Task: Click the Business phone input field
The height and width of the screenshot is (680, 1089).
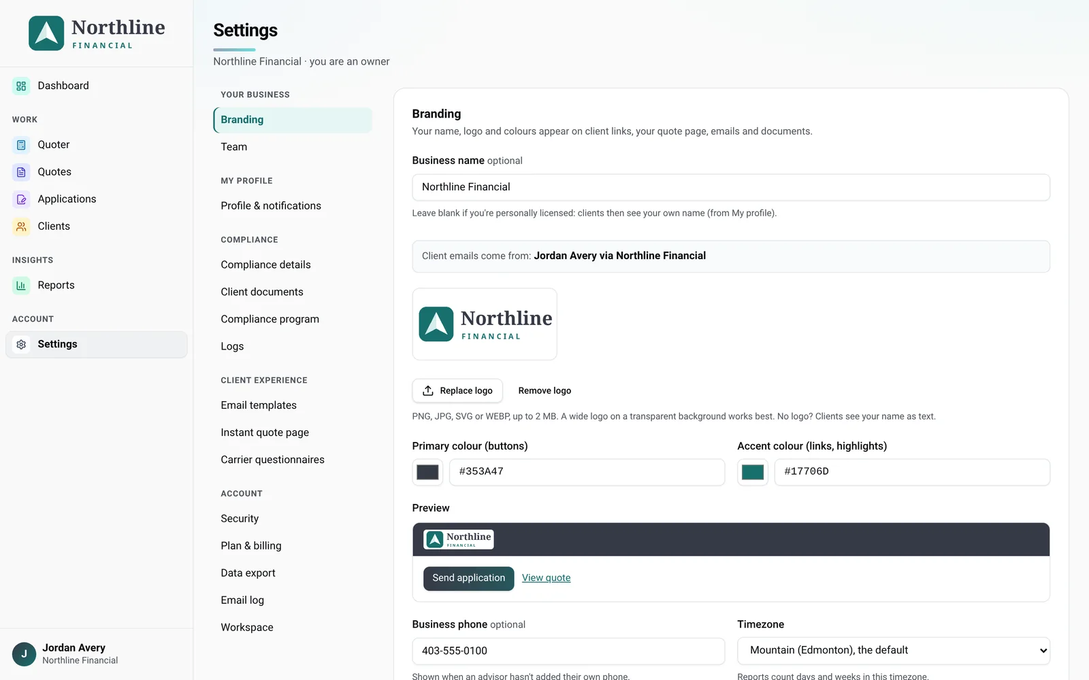Action: click(568, 651)
